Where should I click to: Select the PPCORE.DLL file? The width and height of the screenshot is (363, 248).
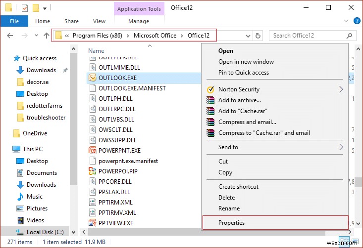pos(115,181)
